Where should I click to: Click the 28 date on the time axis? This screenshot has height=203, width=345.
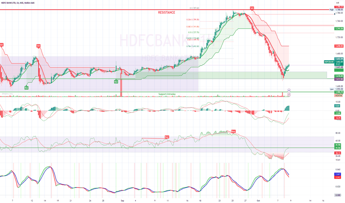point(103,200)
